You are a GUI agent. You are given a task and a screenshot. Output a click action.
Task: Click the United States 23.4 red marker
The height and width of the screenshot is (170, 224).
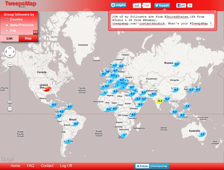[47, 89]
